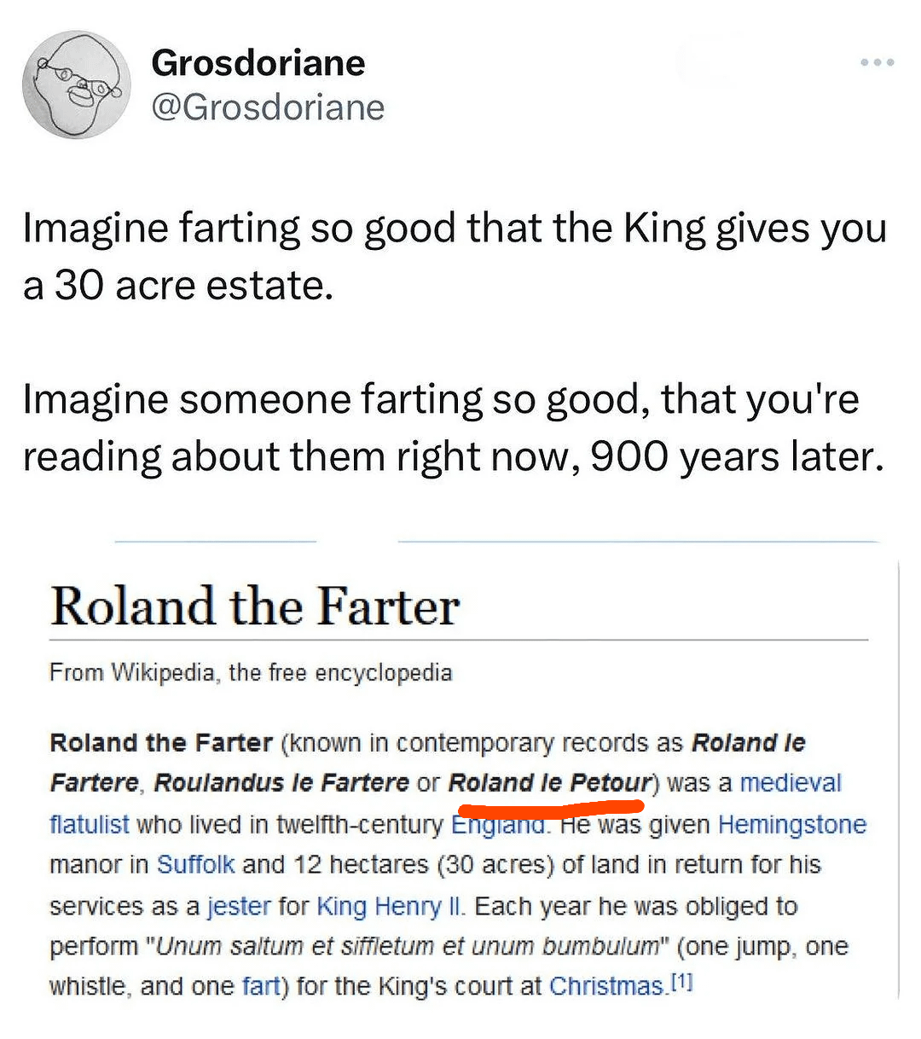This screenshot has height=1039, width=921.
Task: Follow the medieval link in the article
Action: pos(791,783)
